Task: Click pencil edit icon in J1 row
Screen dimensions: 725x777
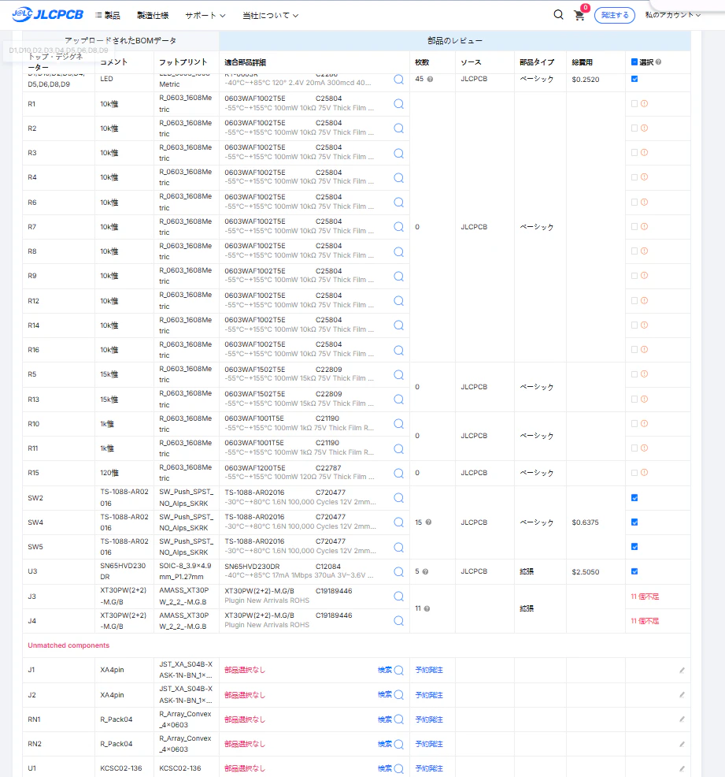Action: (682, 670)
